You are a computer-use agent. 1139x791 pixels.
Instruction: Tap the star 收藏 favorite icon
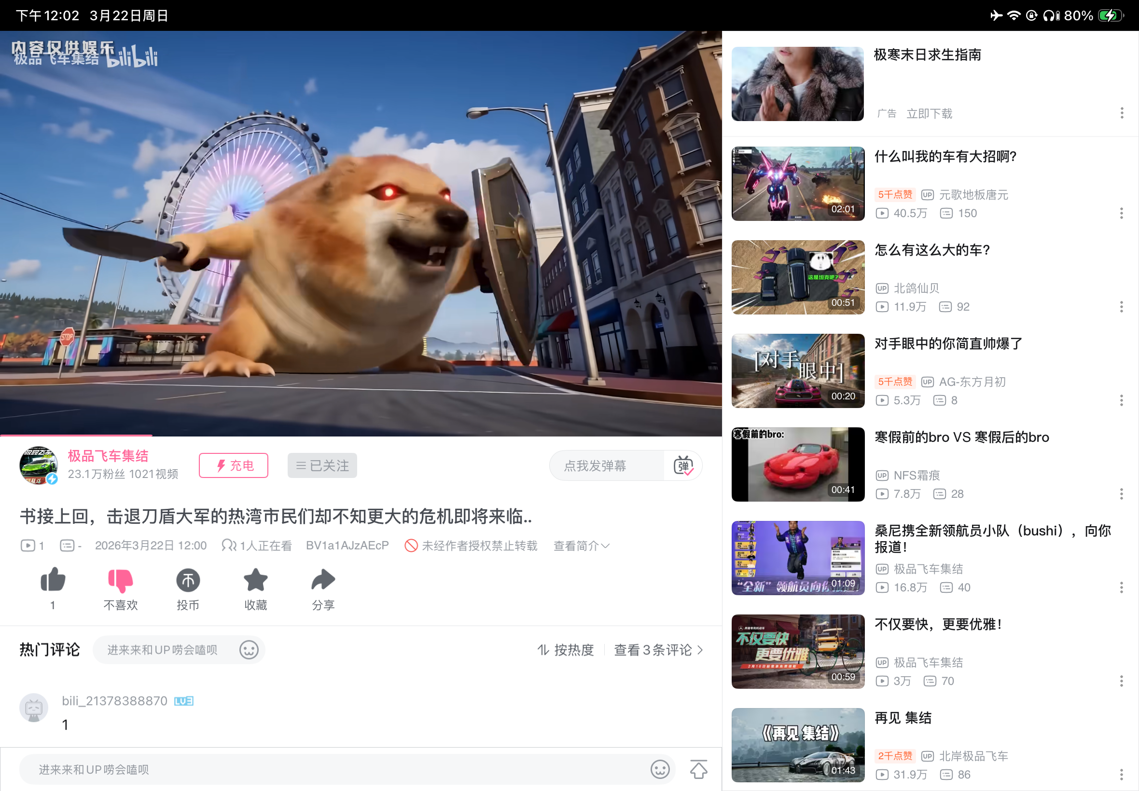tap(256, 579)
